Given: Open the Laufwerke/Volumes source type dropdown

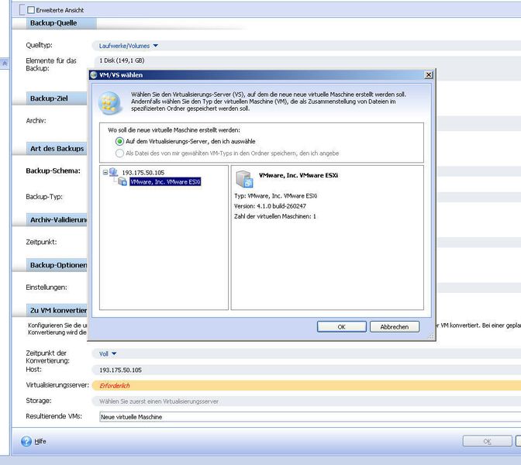Looking at the screenshot, I should 128,46.
